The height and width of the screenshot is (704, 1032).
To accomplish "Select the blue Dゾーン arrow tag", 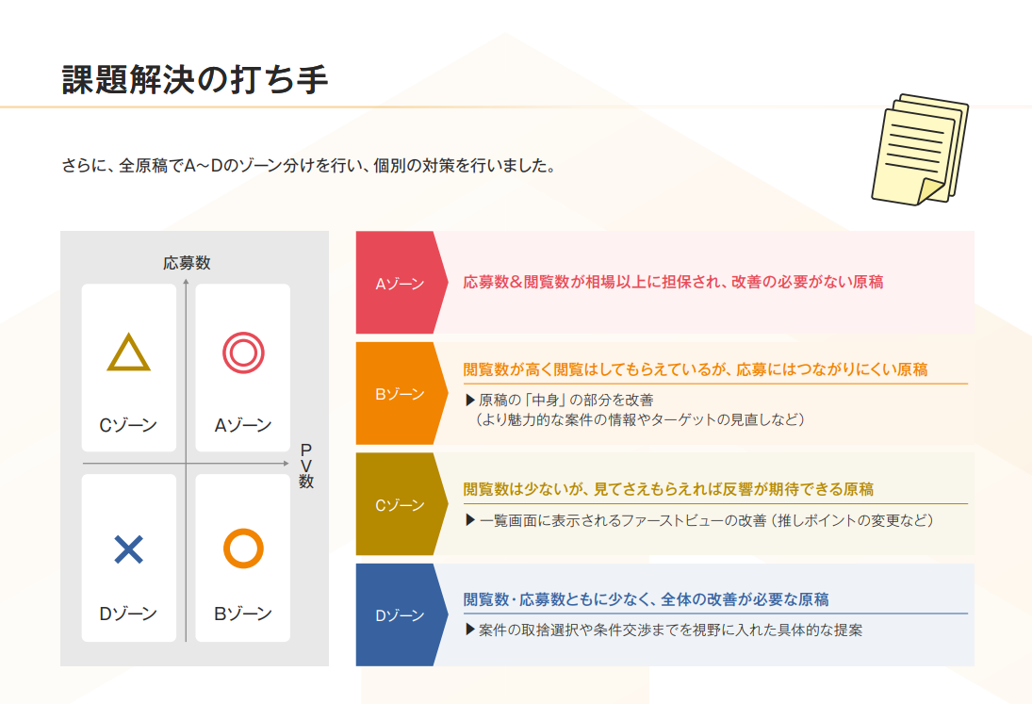I will click(398, 615).
